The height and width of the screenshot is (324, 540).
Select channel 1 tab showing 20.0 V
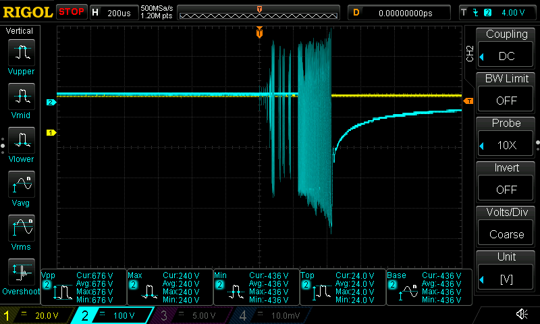click(x=36, y=315)
